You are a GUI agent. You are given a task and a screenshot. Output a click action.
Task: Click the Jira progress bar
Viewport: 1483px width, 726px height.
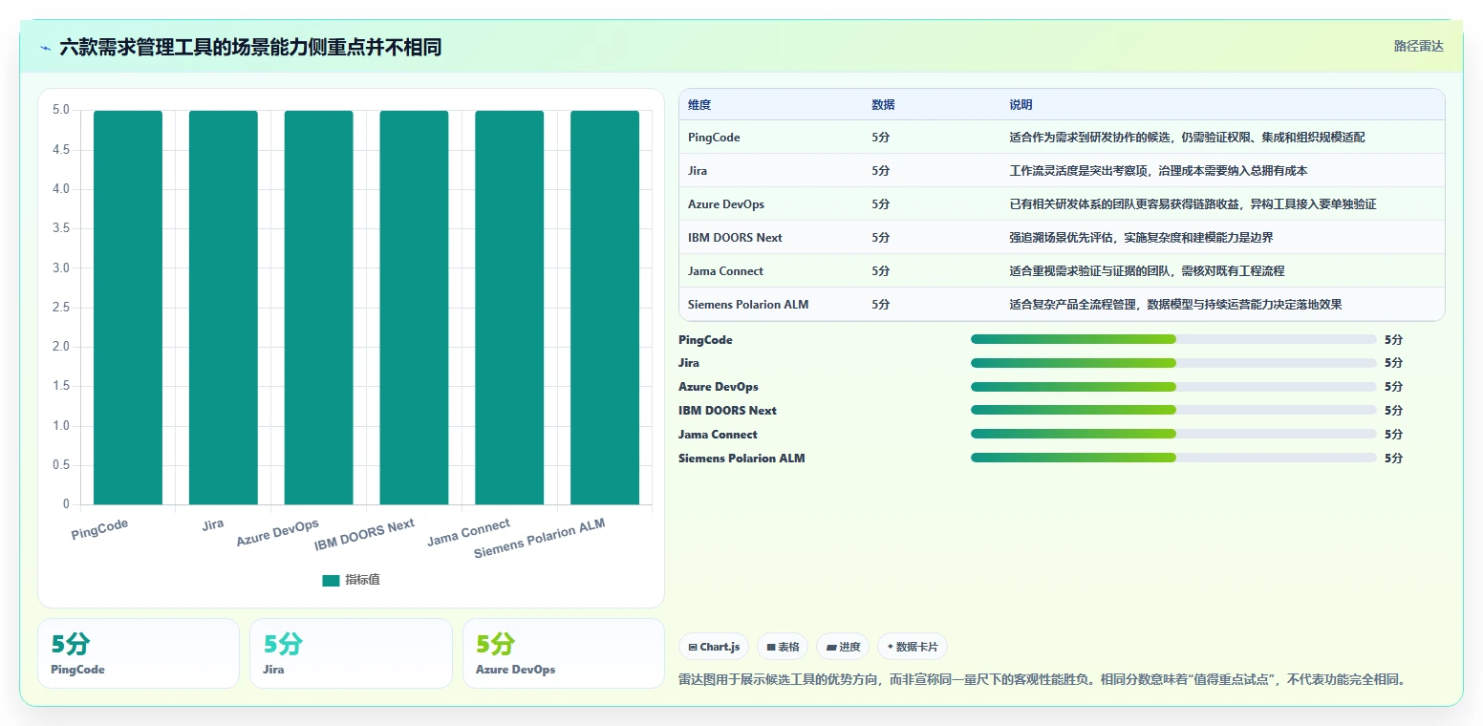(1173, 363)
